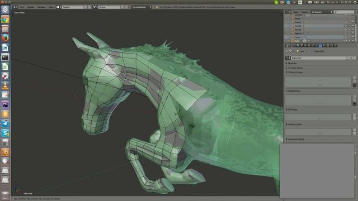This screenshot has width=358, height=201.
Task: Toggle selectability of Sphere in outliner
Action: pyautogui.click(x=349, y=33)
